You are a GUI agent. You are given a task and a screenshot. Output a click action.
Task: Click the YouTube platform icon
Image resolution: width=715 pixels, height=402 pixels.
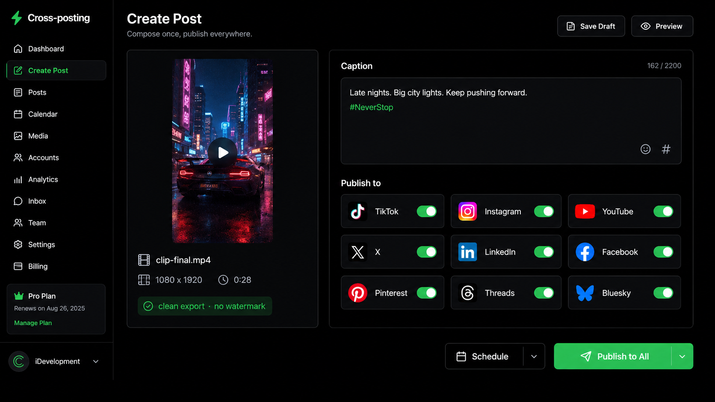point(585,211)
